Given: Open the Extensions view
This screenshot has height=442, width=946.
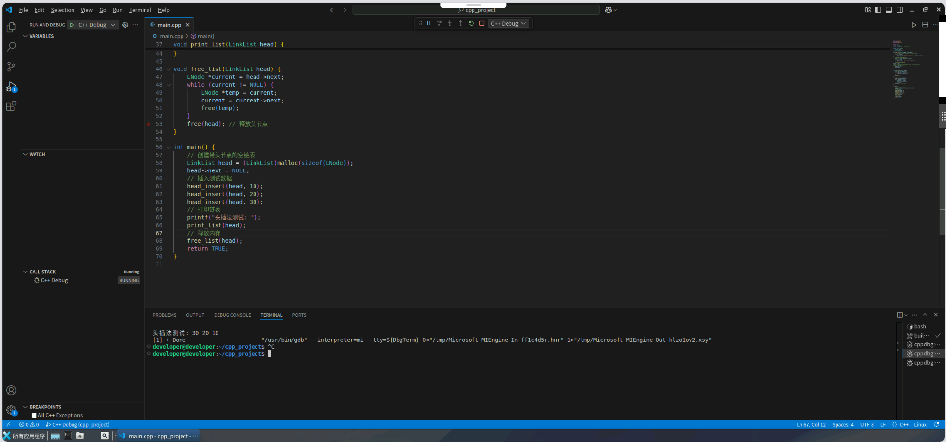Looking at the screenshot, I should point(11,106).
